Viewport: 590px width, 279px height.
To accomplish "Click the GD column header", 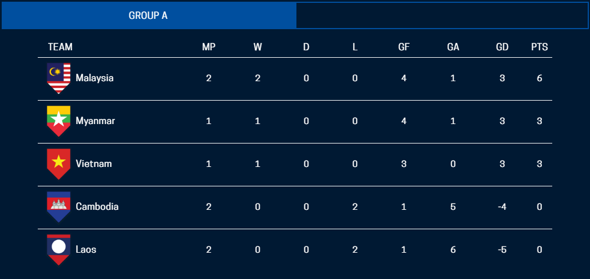I will (502, 47).
